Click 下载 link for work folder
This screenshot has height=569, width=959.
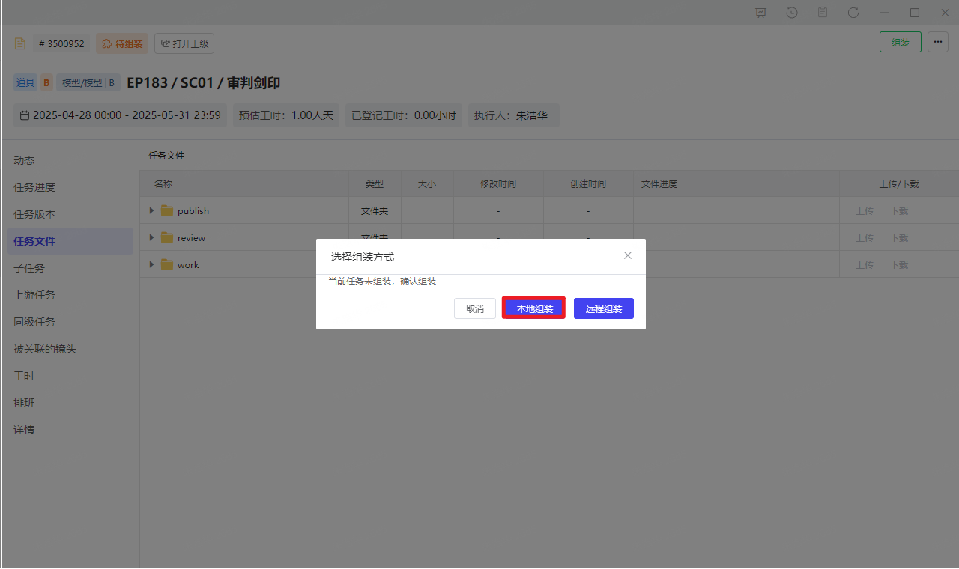898,265
